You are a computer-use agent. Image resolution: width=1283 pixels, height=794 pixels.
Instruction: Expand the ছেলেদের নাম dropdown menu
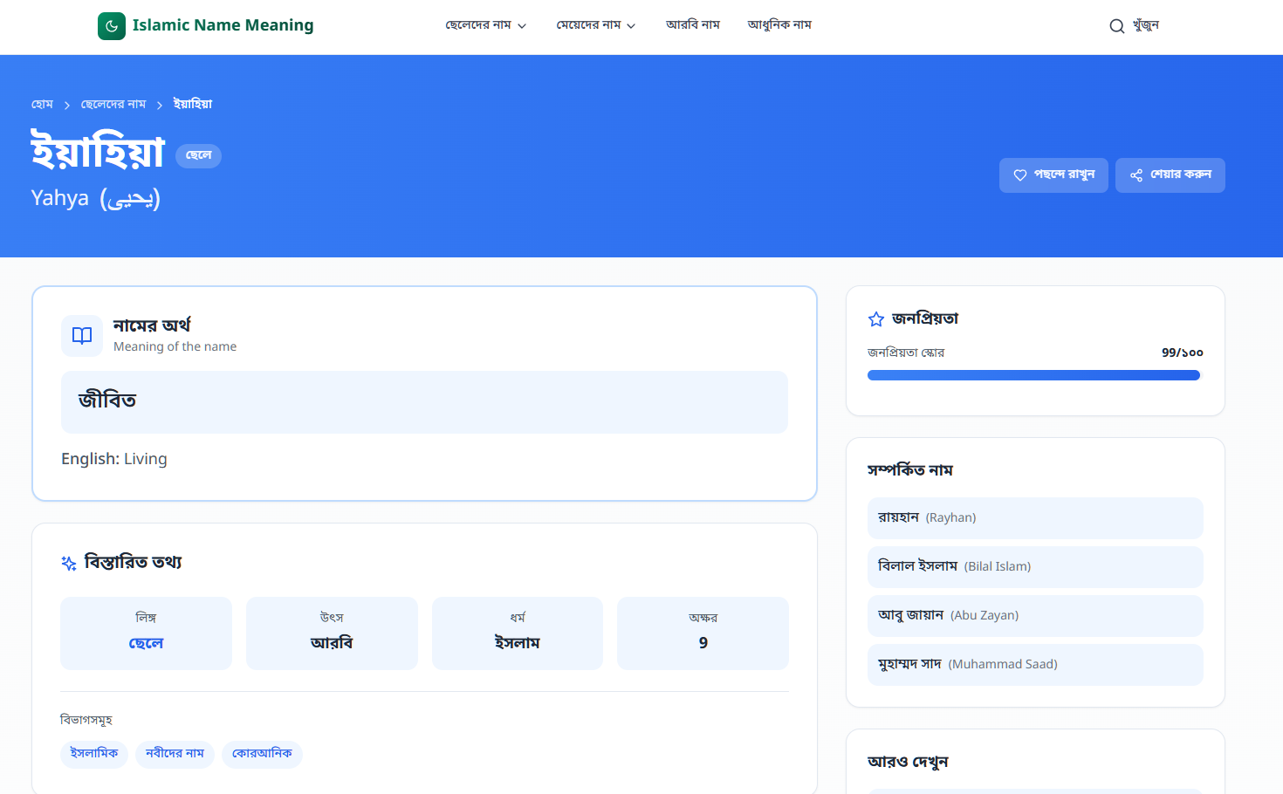tap(485, 25)
